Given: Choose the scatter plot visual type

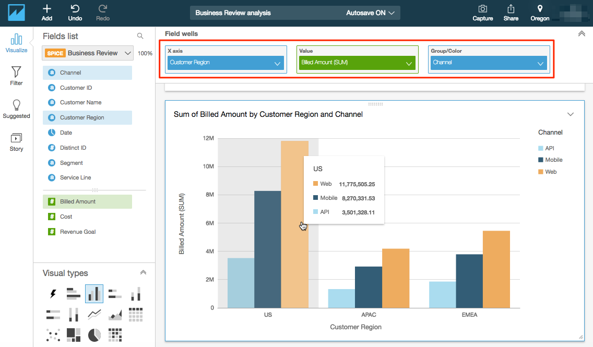Looking at the screenshot, I should coord(53,335).
